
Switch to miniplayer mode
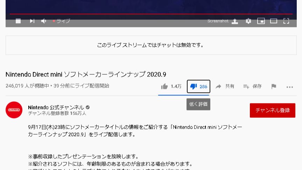point(261,21)
